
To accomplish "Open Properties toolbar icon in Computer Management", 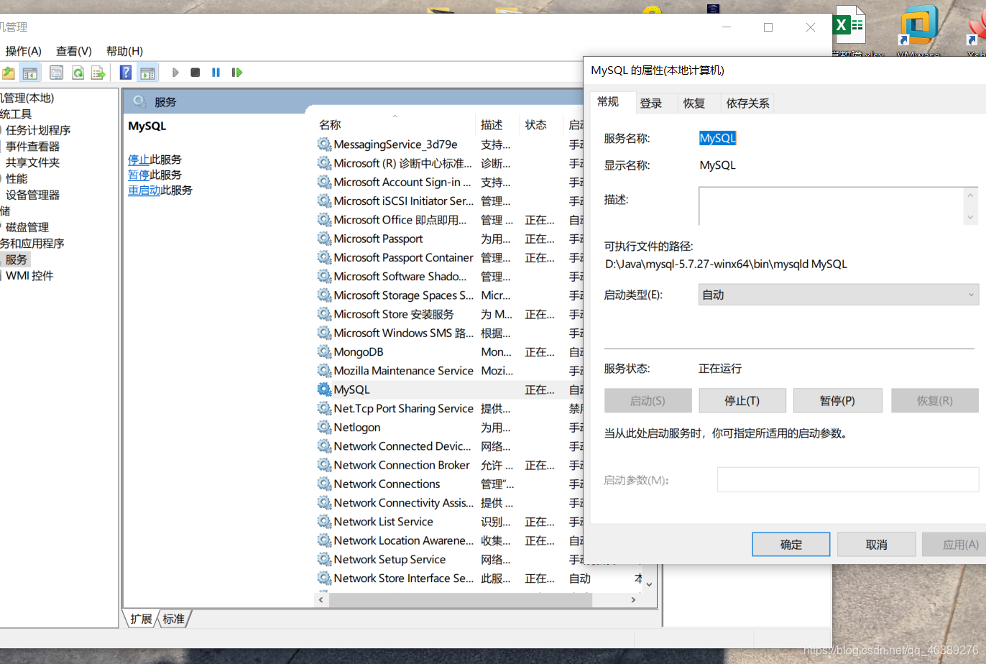I will pyautogui.click(x=56, y=73).
